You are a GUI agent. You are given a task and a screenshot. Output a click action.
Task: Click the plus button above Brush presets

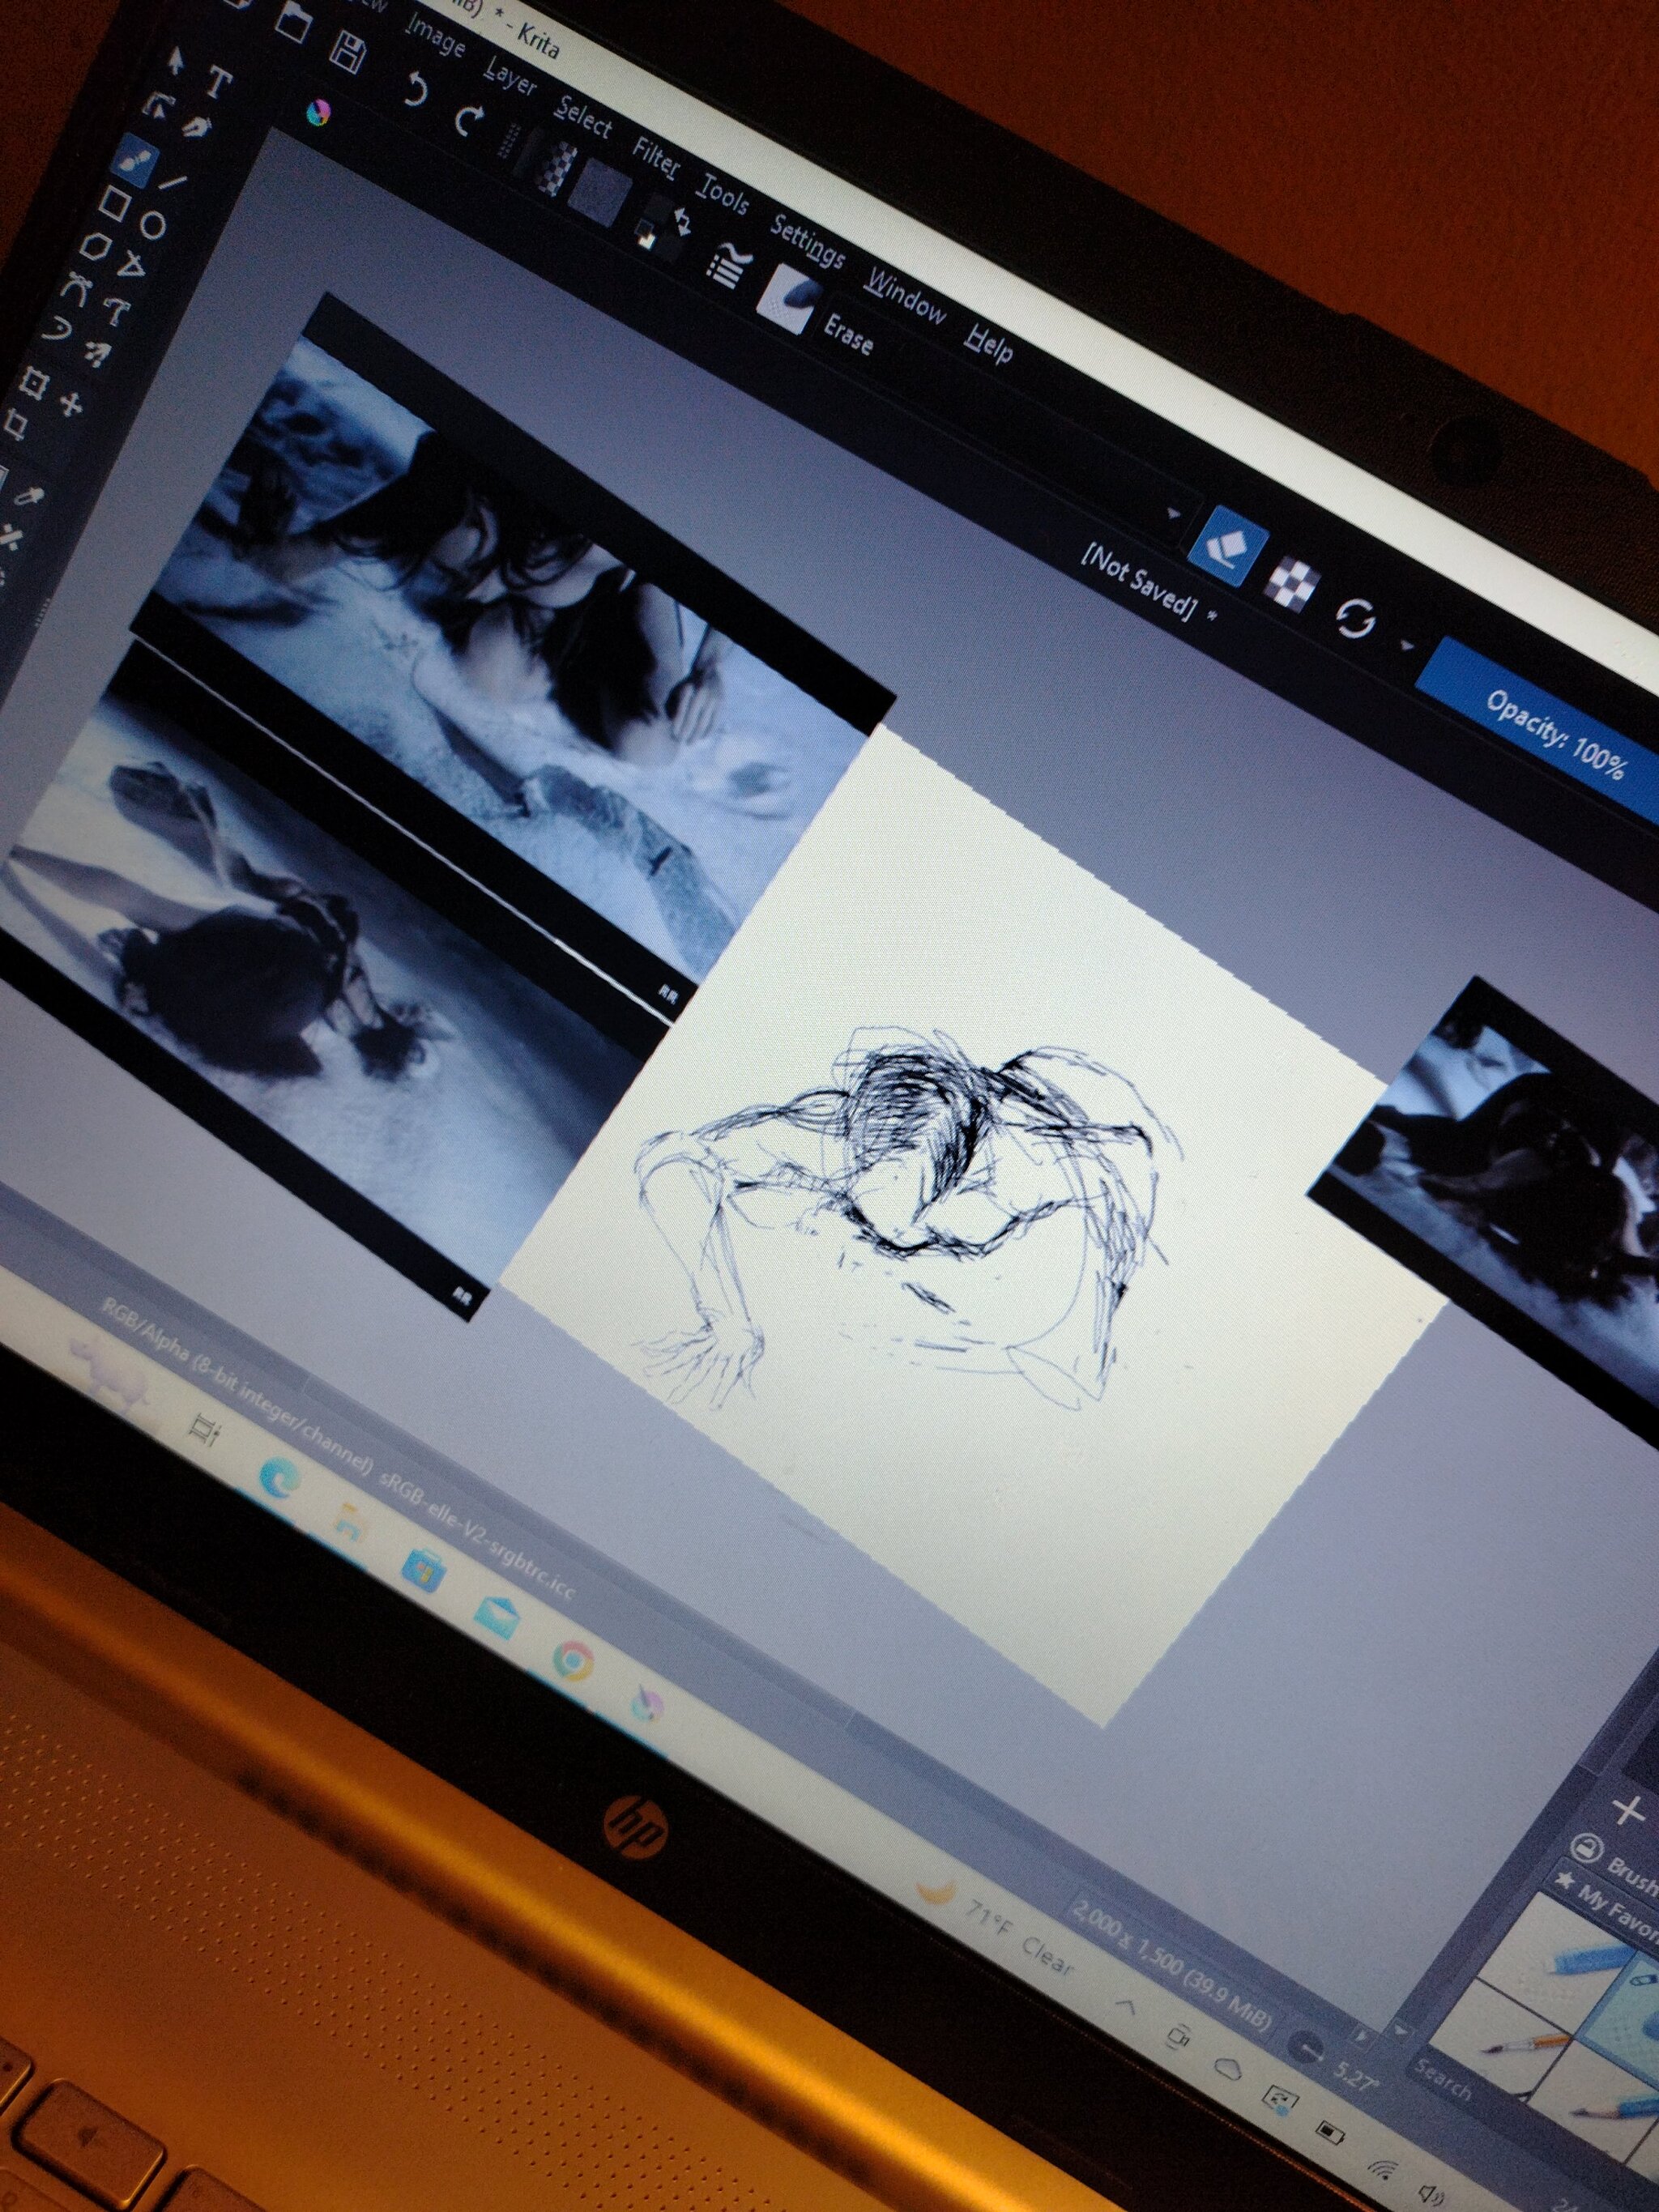tap(1630, 1810)
